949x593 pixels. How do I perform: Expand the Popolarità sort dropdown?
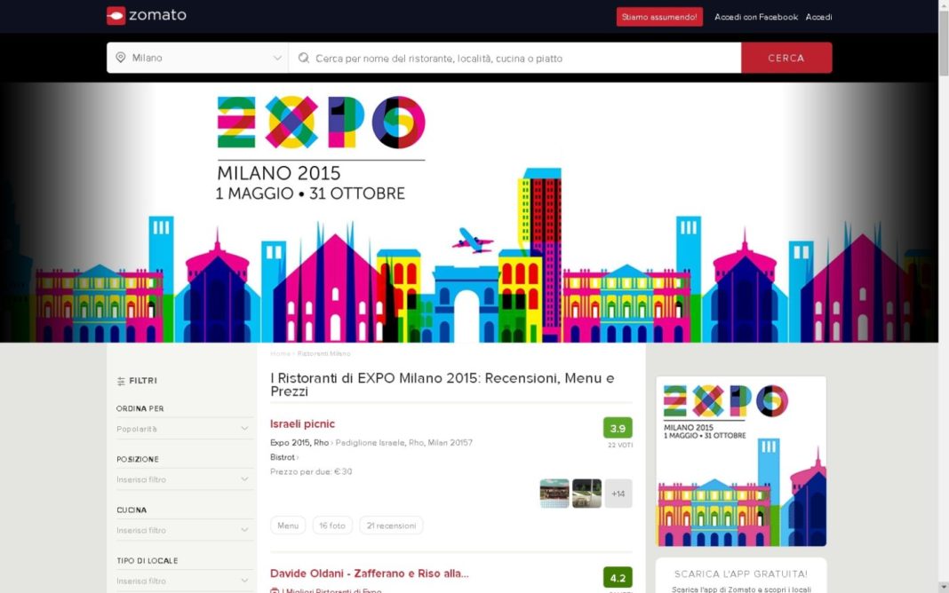(183, 429)
